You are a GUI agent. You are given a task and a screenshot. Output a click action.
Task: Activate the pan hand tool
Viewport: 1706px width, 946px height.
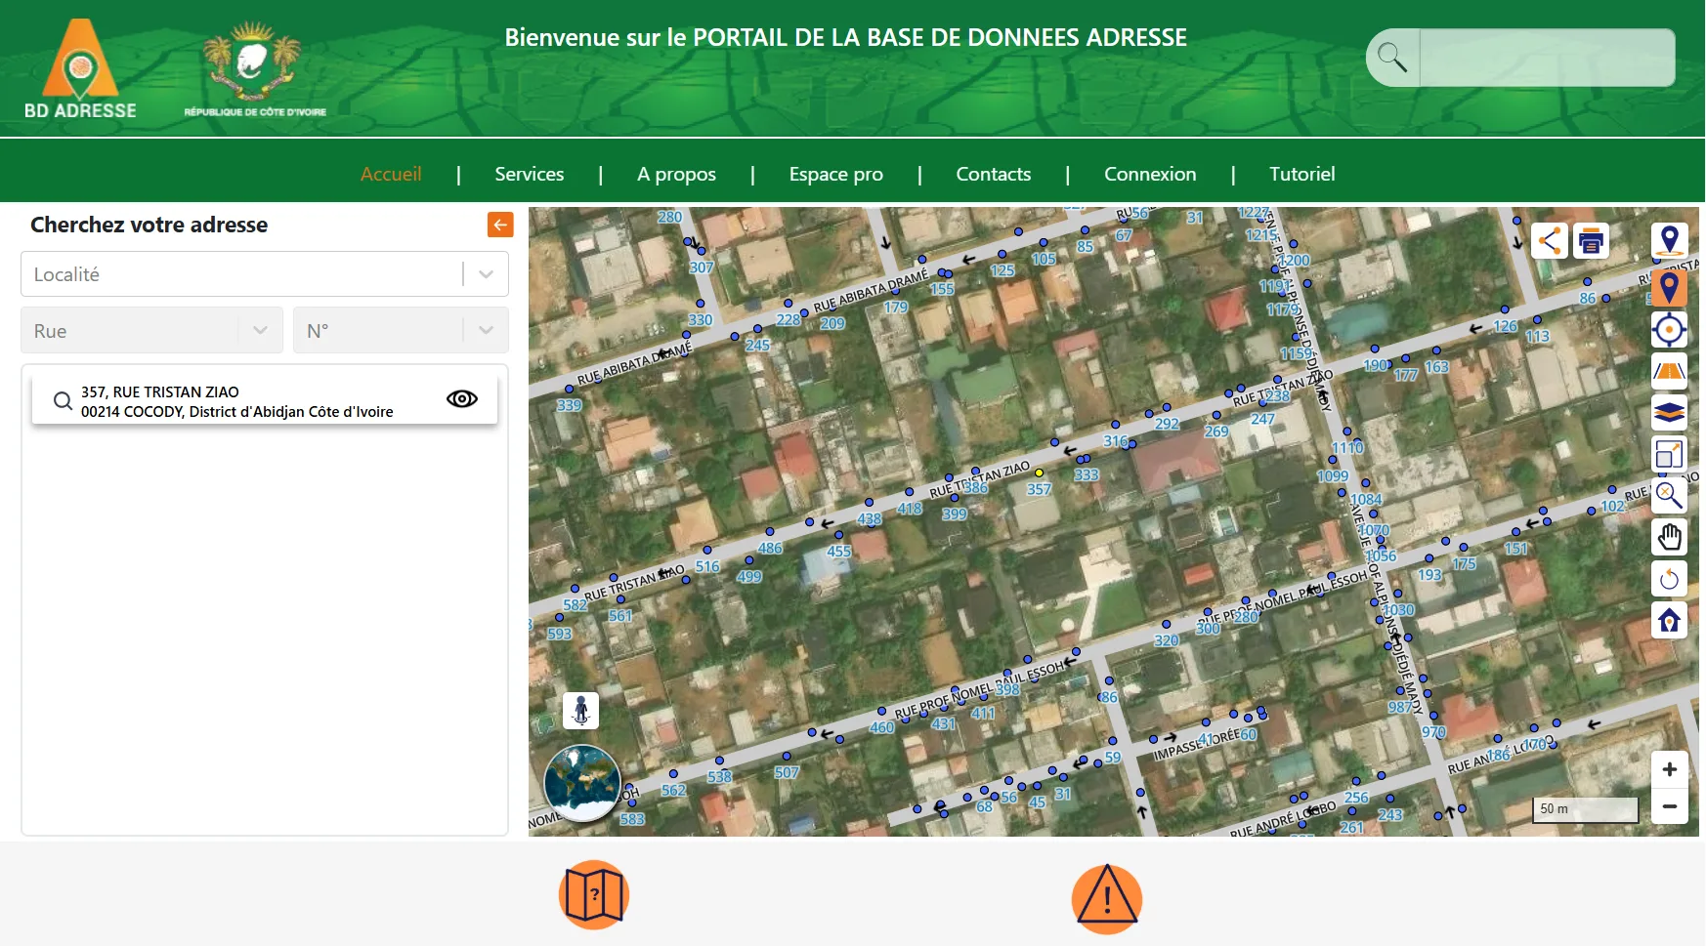(x=1669, y=537)
